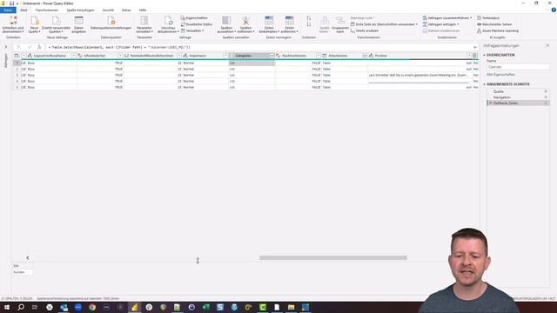Sort ascending with the sort icon
This screenshot has height=313, width=557.
pyautogui.click(x=309, y=18)
